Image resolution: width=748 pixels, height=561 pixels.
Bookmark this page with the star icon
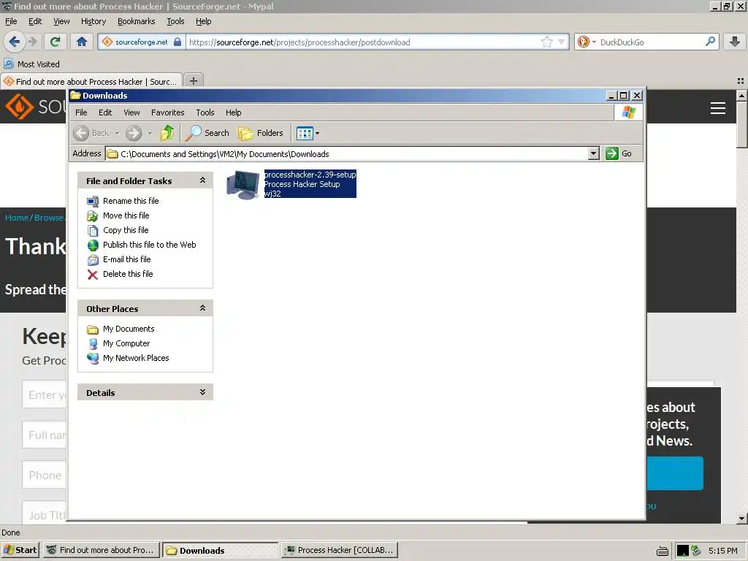(x=546, y=42)
